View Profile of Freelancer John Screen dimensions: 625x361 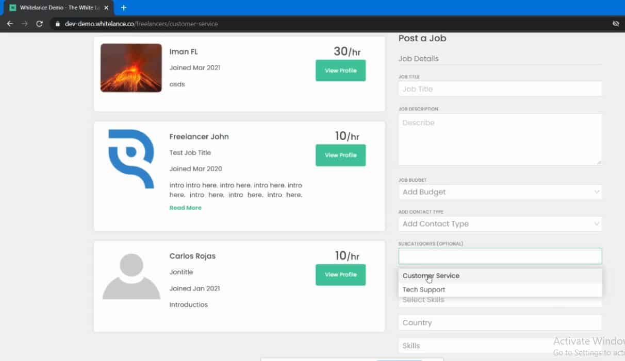tap(340, 155)
